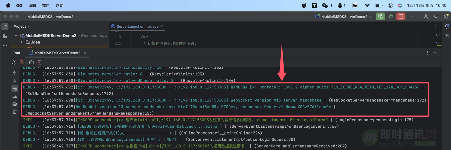Expand the .idea folder in project tree
The height and width of the screenshot is (150, 451).
pyautogui.click(x=21, y=42)
